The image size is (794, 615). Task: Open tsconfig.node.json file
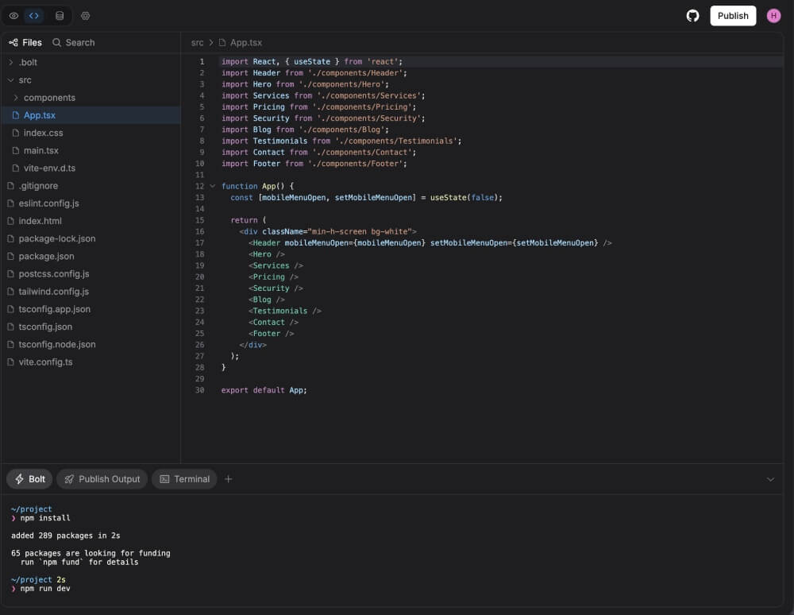tap(91, 345)
